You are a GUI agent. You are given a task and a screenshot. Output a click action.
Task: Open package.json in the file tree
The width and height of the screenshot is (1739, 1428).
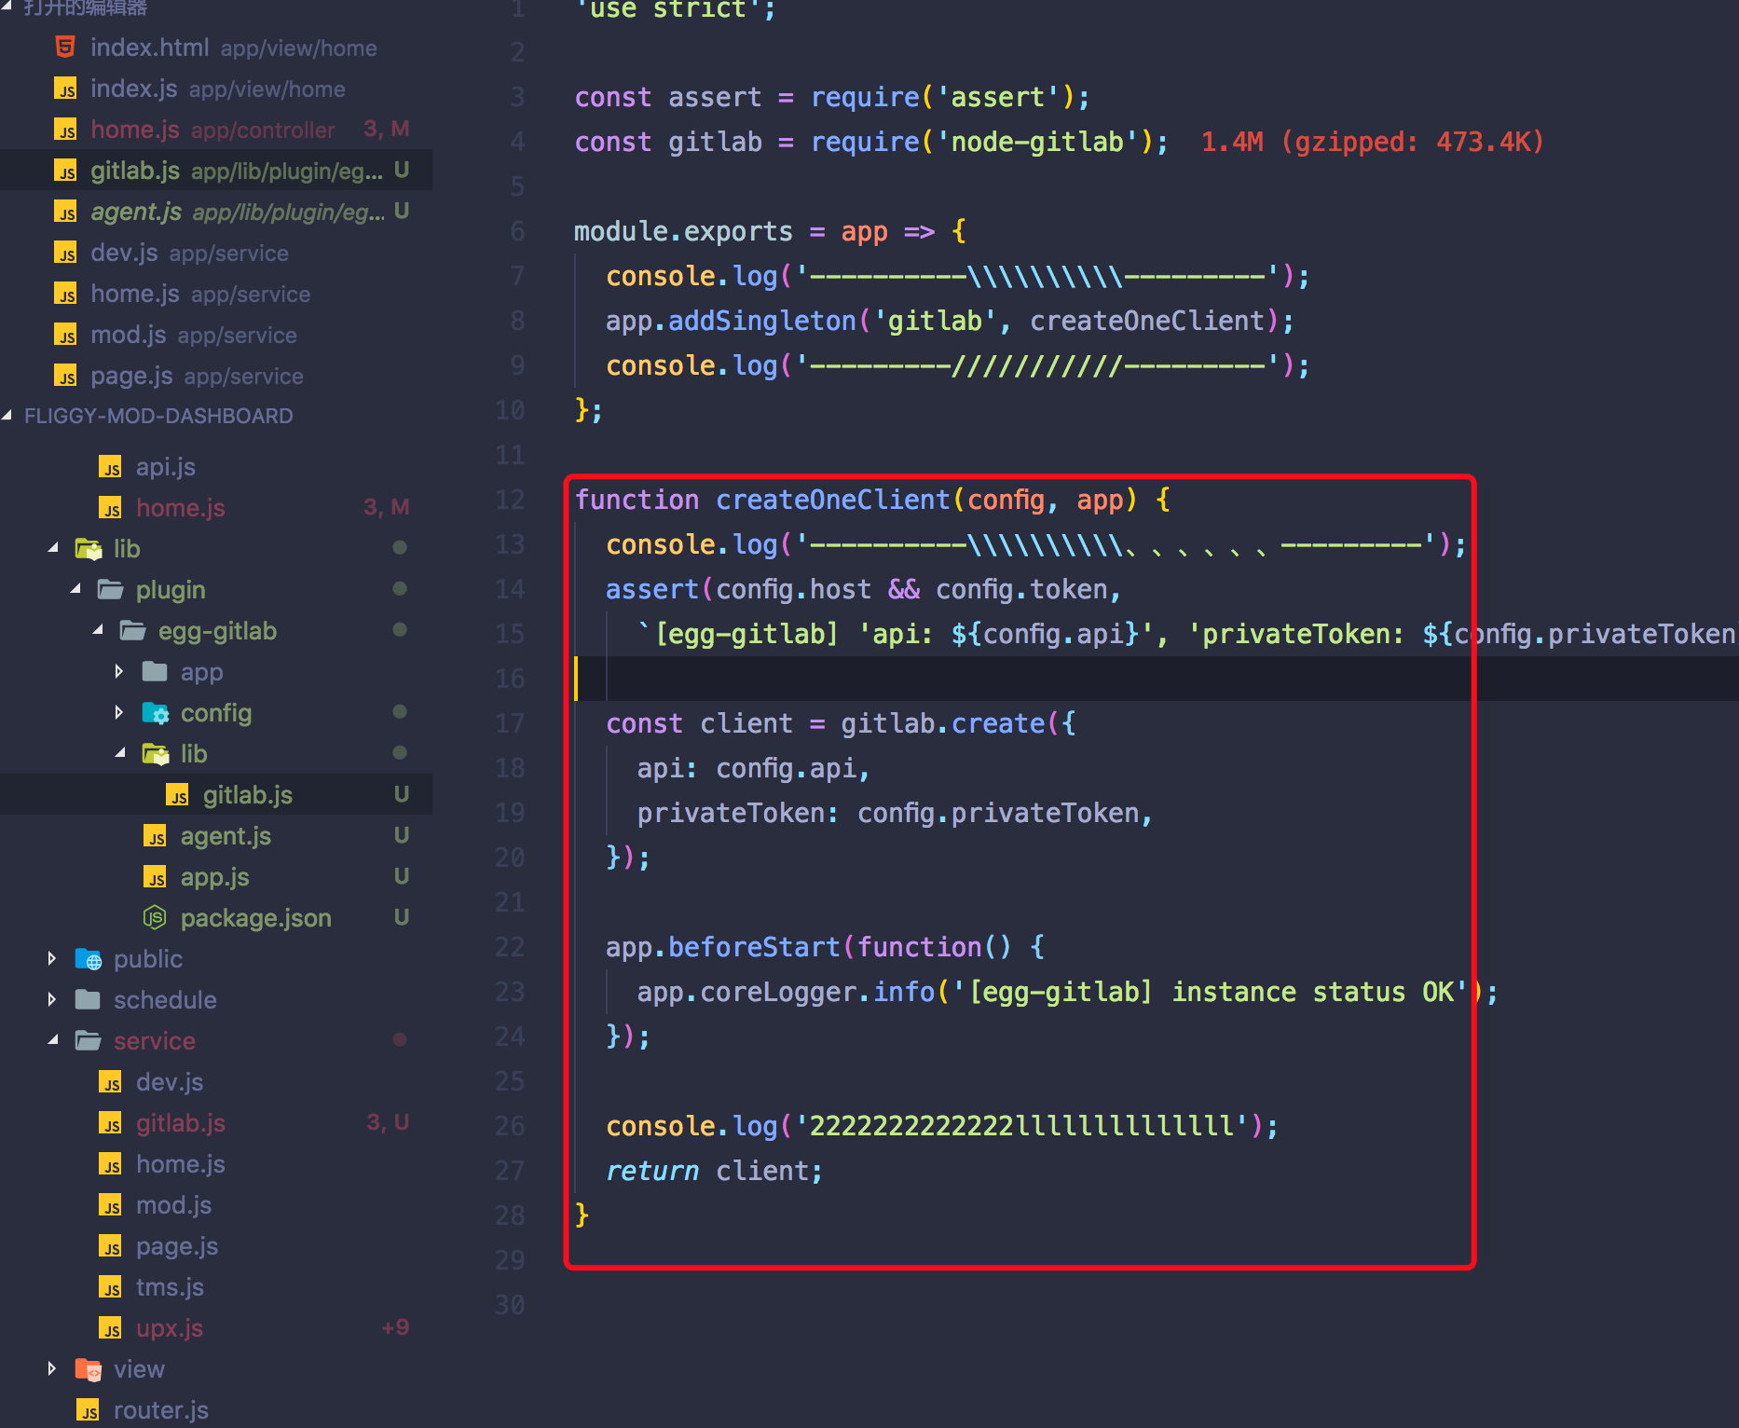(216, 918)
